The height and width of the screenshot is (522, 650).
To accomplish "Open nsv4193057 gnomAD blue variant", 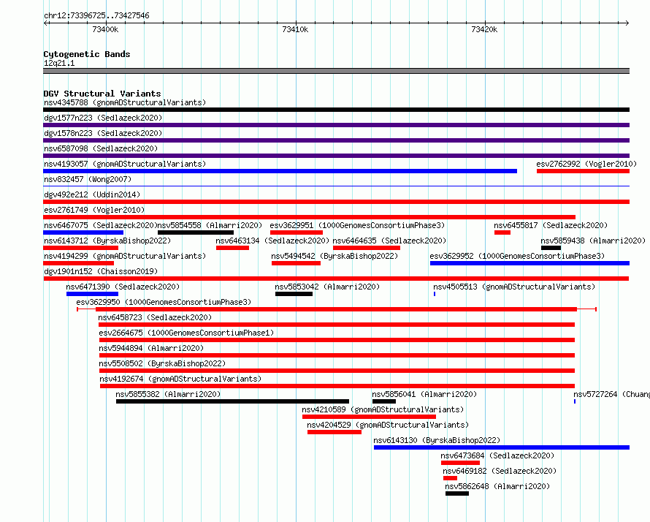I will [x=280, y=171].
